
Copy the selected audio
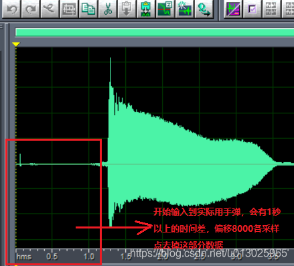coord(88,9)
